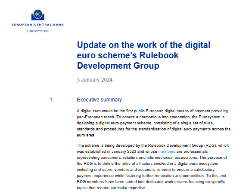This screenshot has width=252, height=193.
Task: Click the 'Executive summary' heading
Action: click(100, 100)
